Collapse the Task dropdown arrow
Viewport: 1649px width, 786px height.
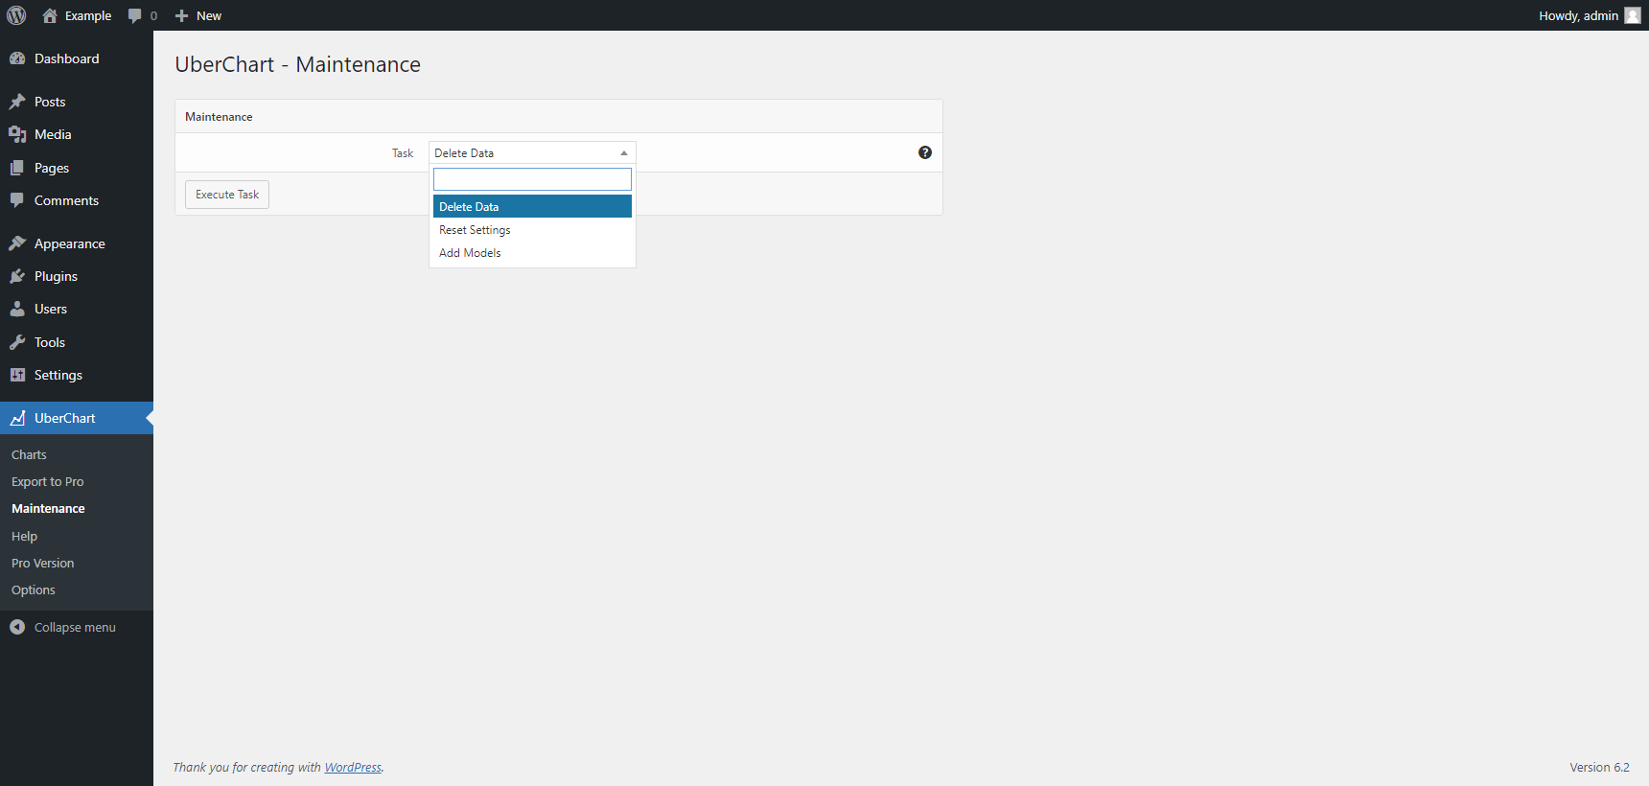tap(624, 153)
